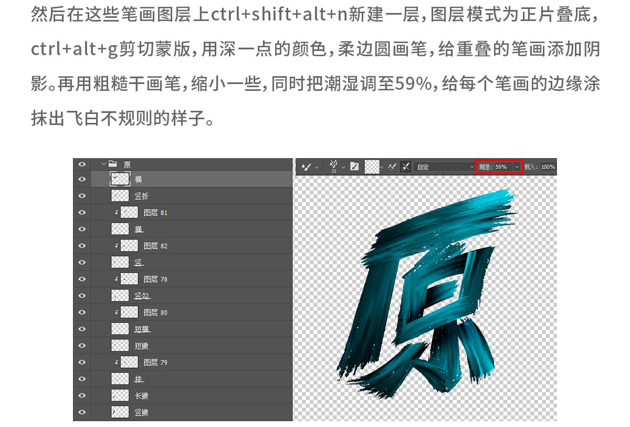
Task: Select the layer named 短撇
Action: click(141, 346)
